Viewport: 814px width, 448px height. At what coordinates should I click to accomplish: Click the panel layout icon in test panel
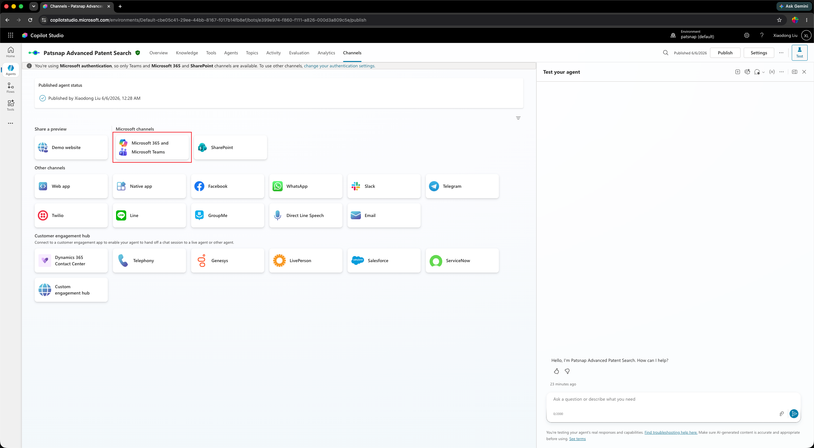795,72
